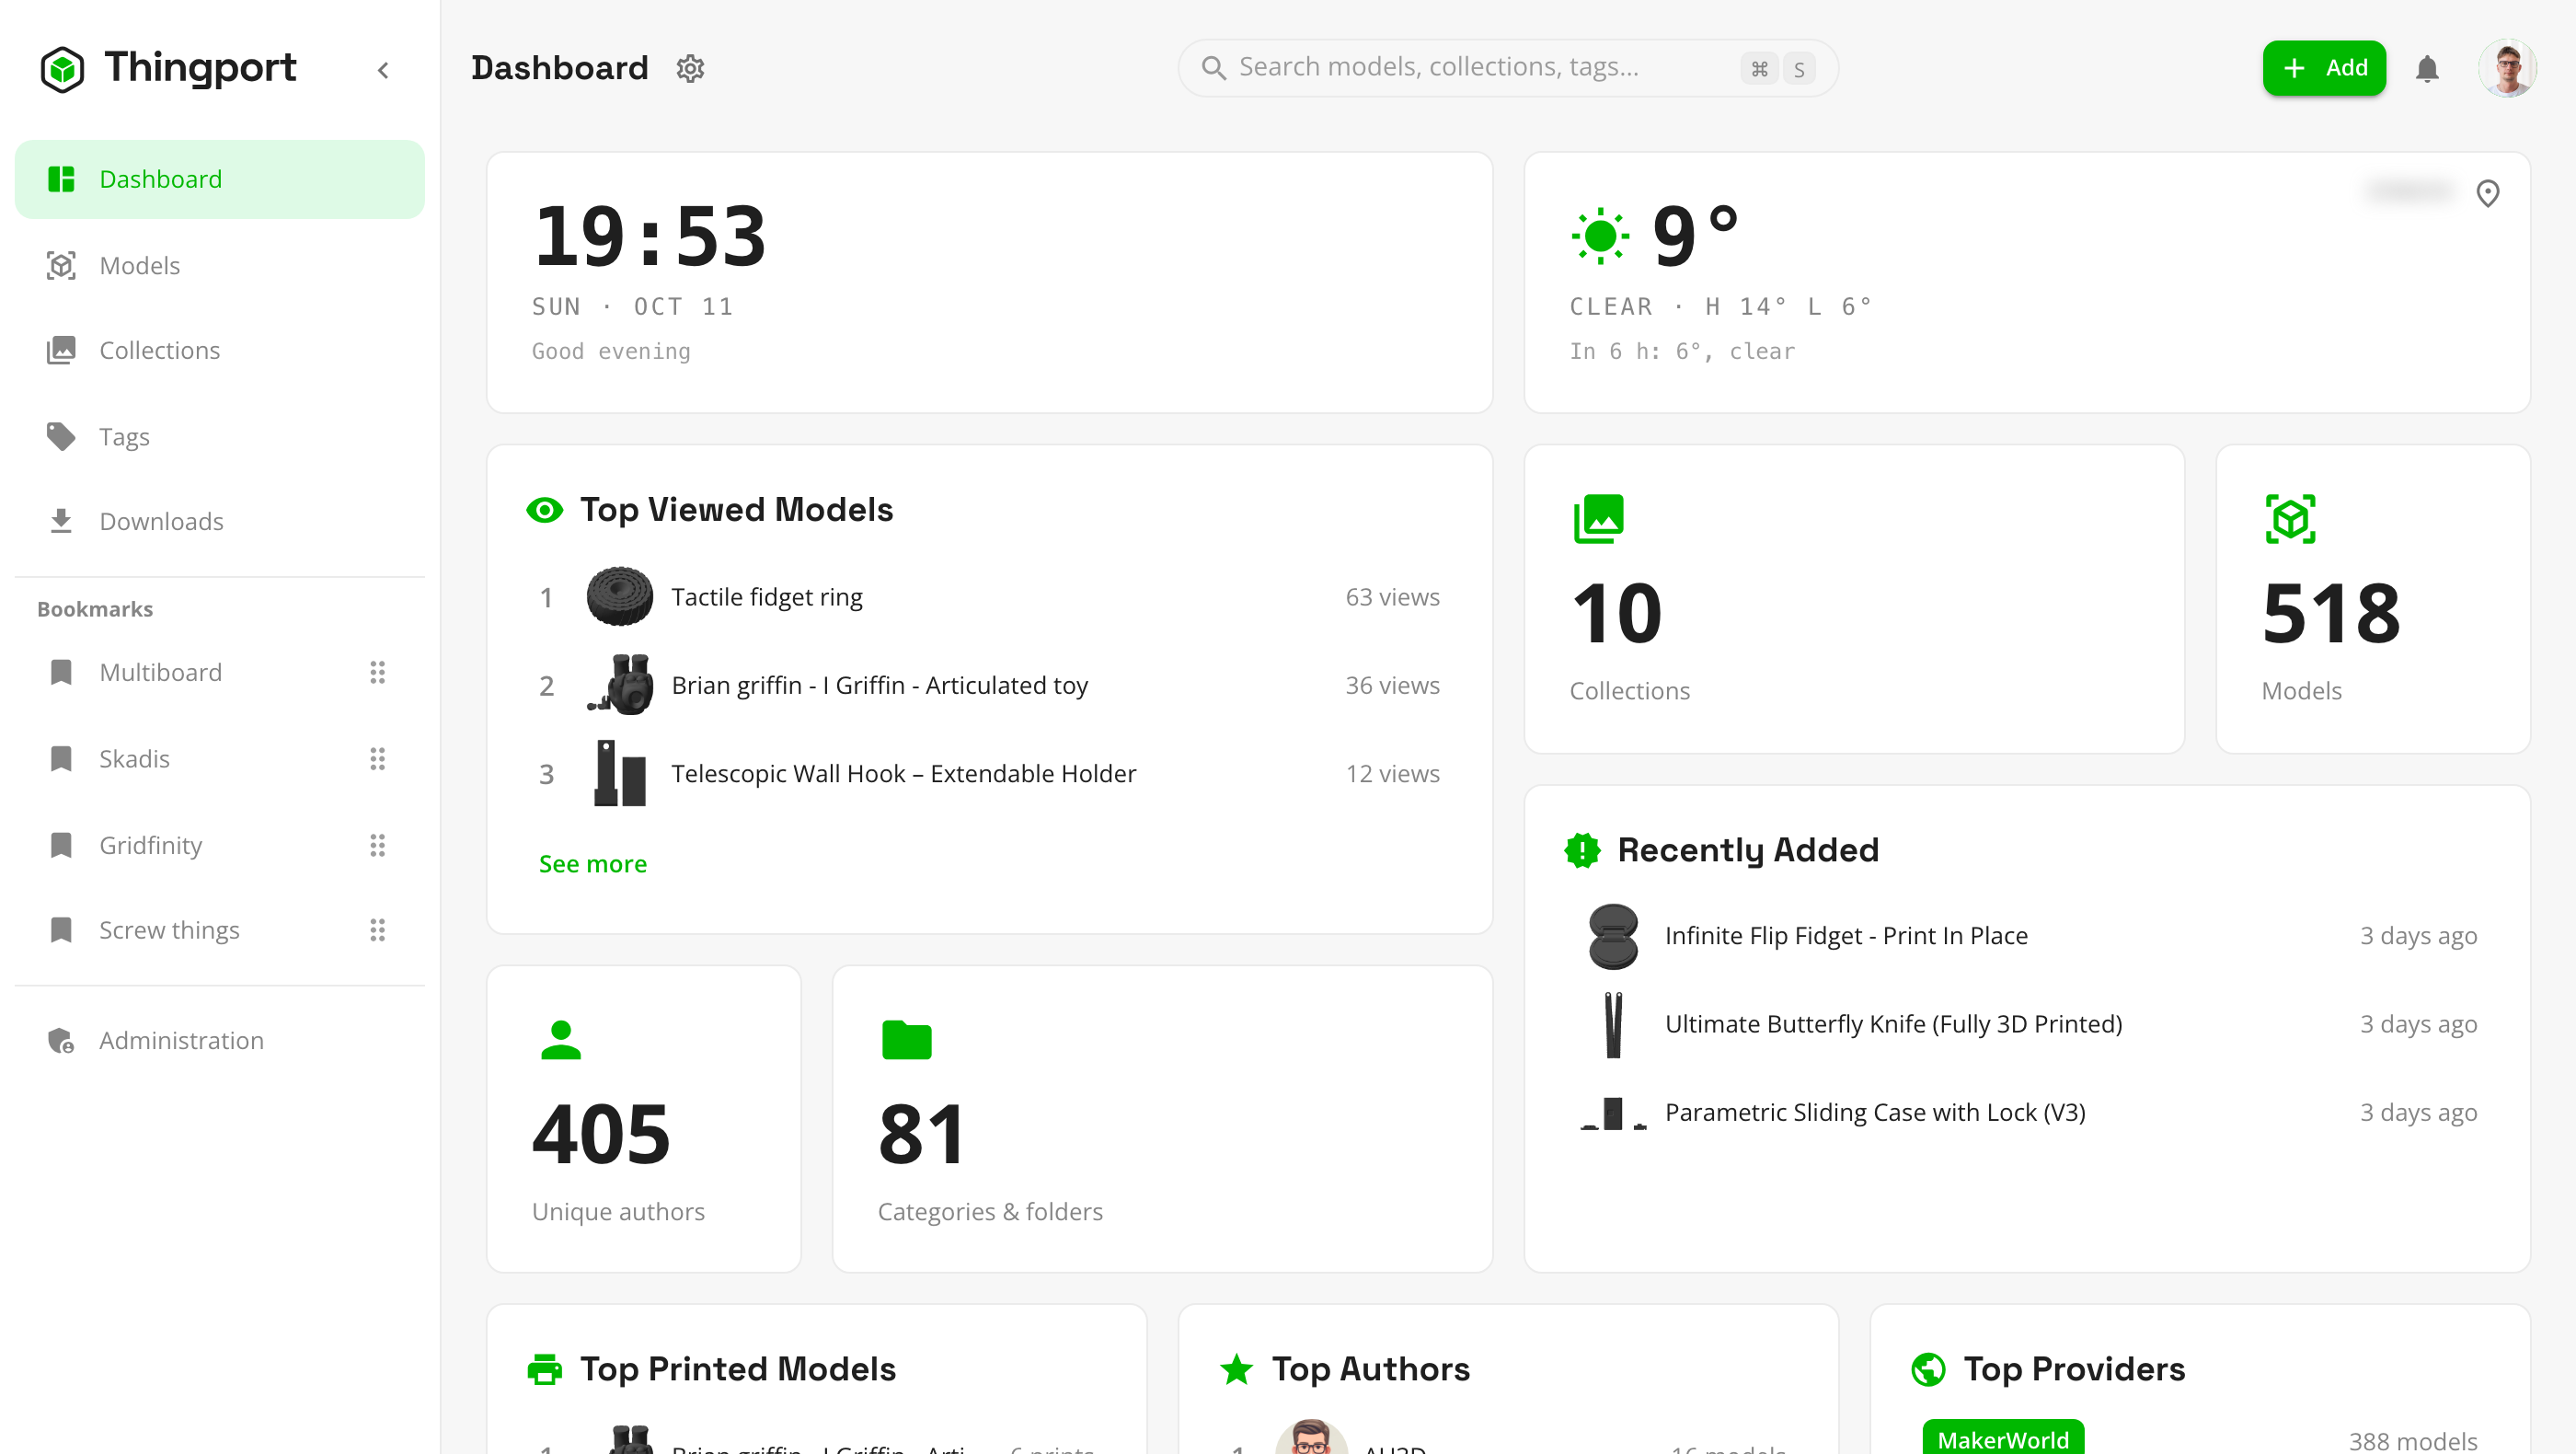Click drag handle next to Gridfinity
The height and width of the screenshot is (1454, 2576).
point(377,845)
